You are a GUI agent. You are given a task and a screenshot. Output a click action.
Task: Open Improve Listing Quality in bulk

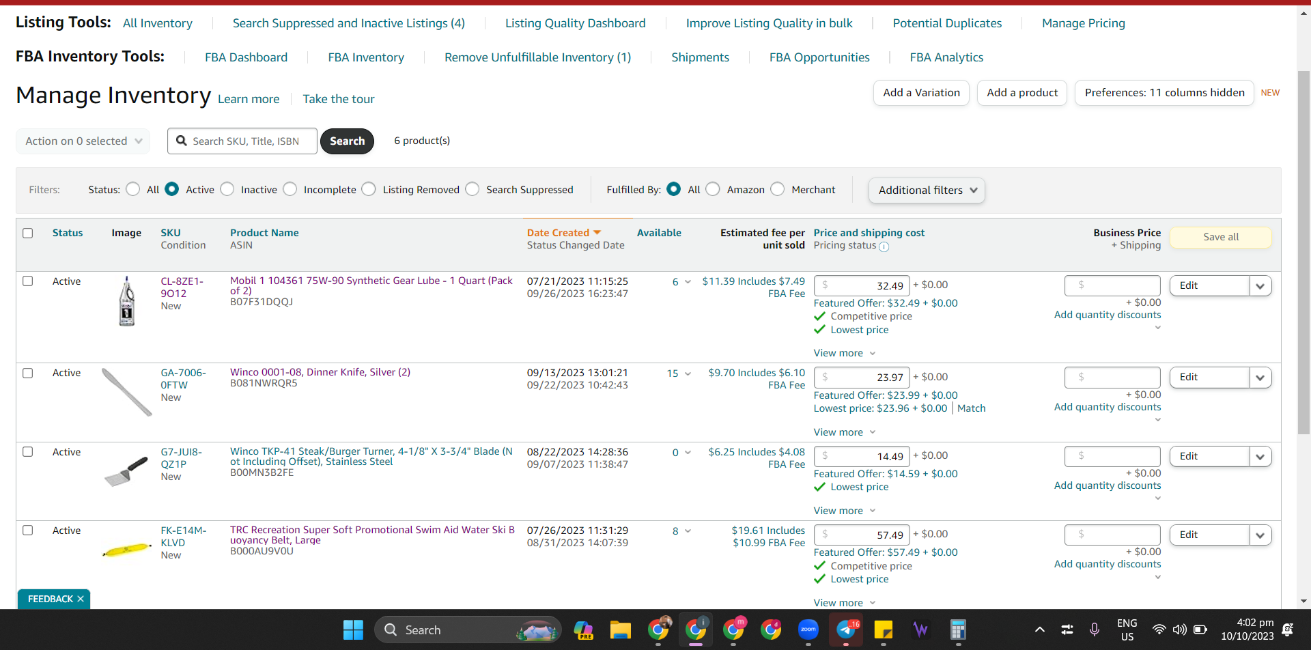(770, 23)
